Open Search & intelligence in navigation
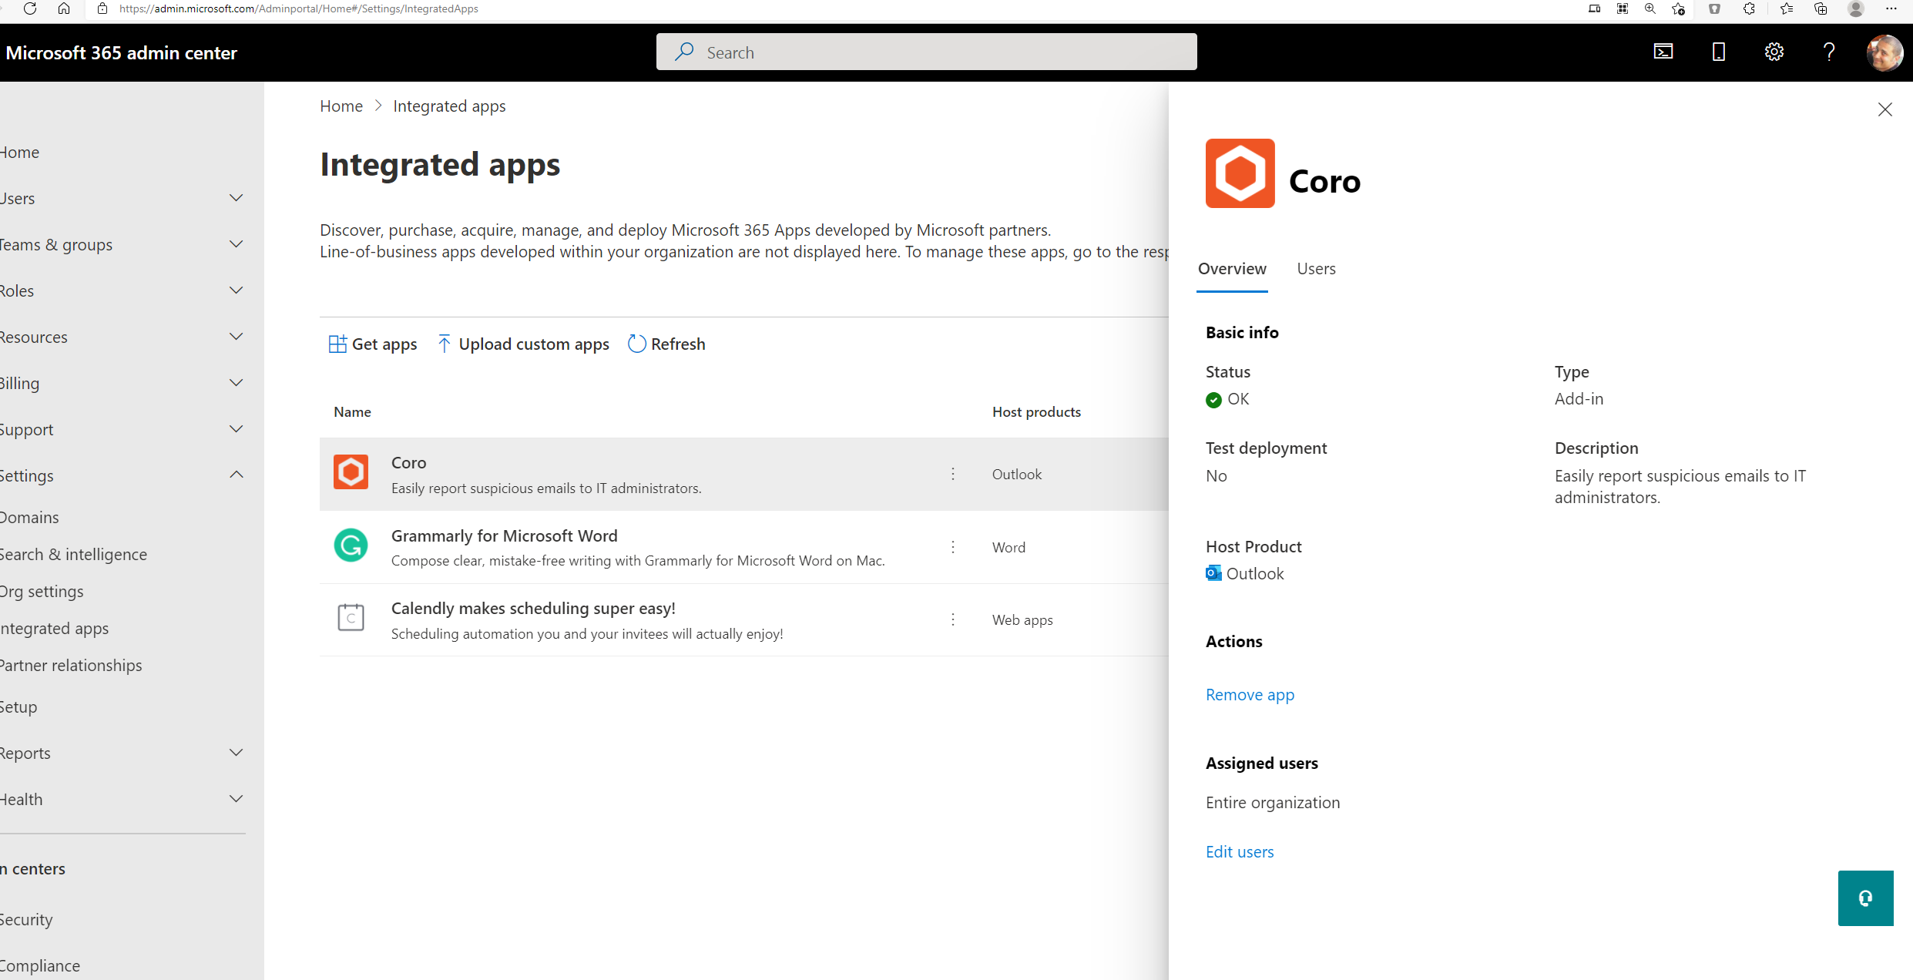 73,555
